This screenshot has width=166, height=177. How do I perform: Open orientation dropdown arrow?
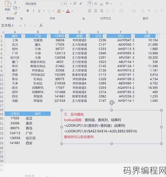pyautogui.click(x=111, y=4)
